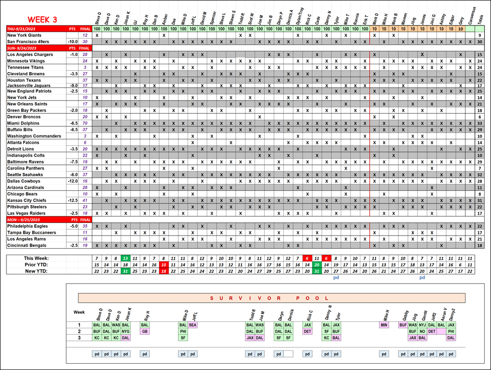Select the Dallas Cowboys -12.0 point spread
The width and height of the screenshot is (491, 370).
click(73, 181)
